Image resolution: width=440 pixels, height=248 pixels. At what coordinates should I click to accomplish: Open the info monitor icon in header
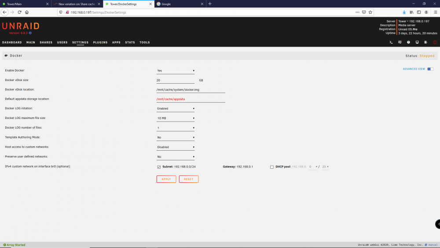click(x=417, y=42)
